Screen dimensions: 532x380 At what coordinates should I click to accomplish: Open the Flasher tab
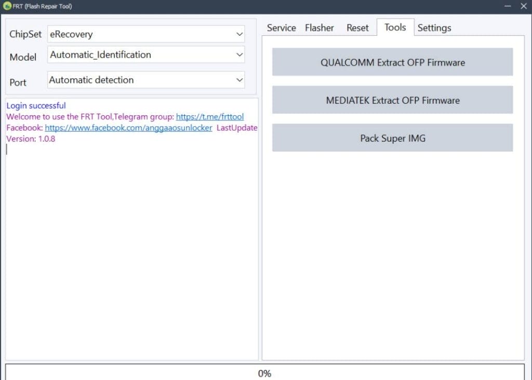point(319,28)
